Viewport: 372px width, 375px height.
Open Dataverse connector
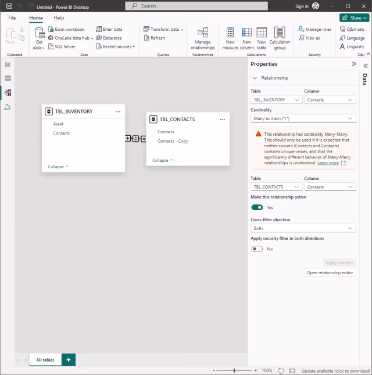tap(109, 38)
